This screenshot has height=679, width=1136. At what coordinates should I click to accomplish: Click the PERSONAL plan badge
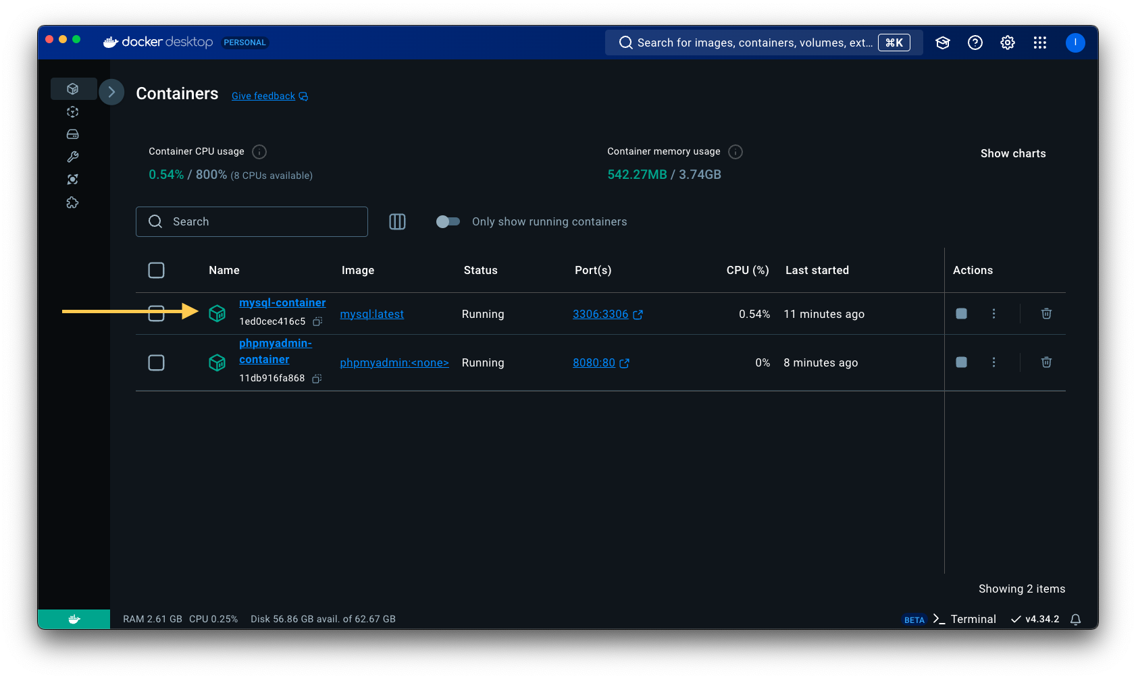click(x=245, y=43)
